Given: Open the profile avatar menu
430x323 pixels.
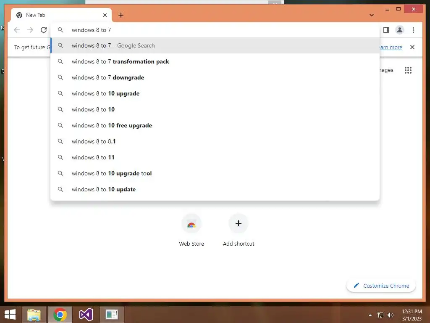Looking at the screenshot, I should click(400, 30).
